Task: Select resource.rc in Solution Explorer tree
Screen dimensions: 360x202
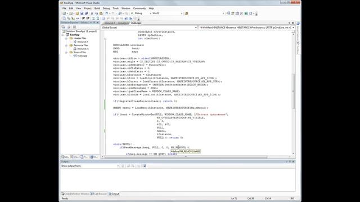Action: pos(83,49)
